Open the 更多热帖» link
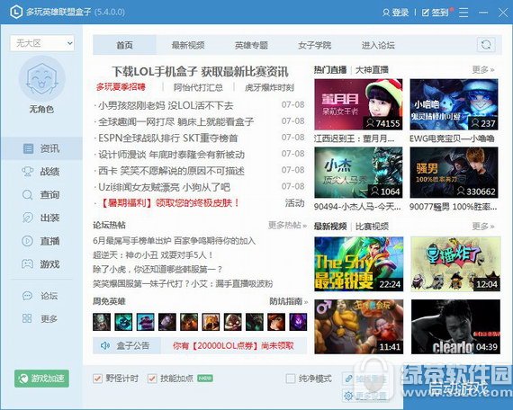This screenshot has height=410, width=513. coord(288,226)
